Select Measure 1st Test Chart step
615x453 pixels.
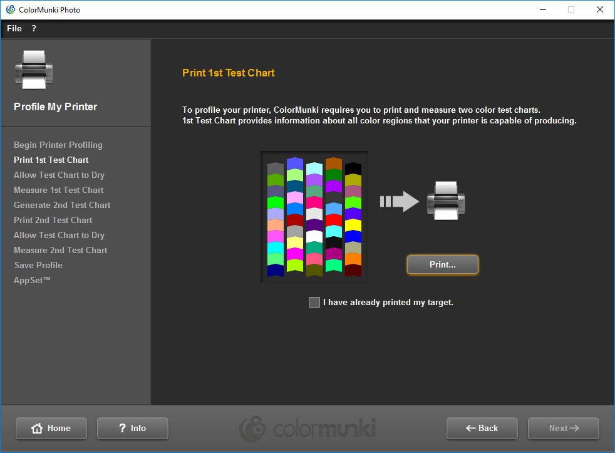pos(58,190)
